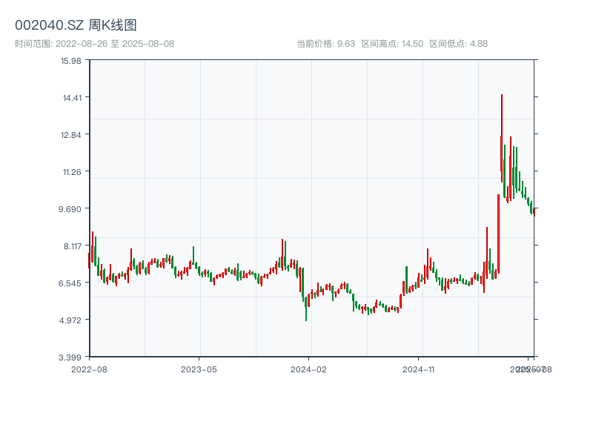Click the x-axis date label 2022-08
This screenshot has height=445, width=593.
89,369
